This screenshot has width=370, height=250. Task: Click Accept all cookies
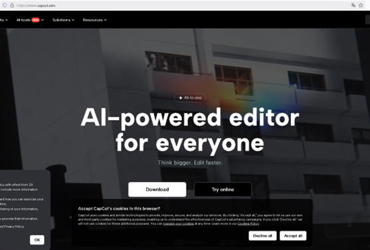click(x=293, y=235)
